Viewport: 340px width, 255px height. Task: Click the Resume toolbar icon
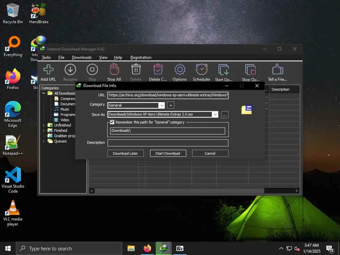[x=70, y=70]
